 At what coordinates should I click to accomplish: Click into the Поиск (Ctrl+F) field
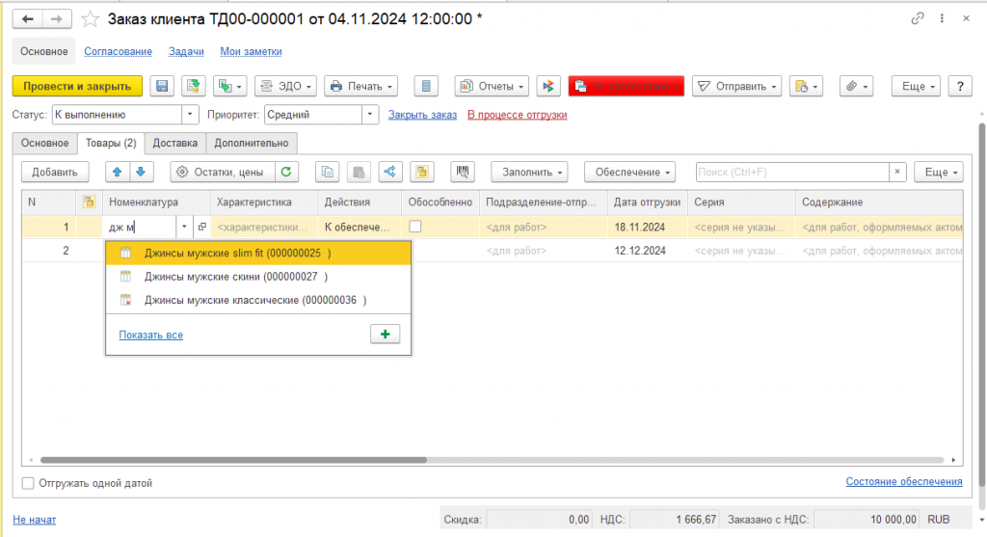(x=792, y=172)
